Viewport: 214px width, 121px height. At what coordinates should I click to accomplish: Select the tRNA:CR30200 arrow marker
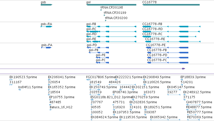pyautogui.click(x=106, y=21)
